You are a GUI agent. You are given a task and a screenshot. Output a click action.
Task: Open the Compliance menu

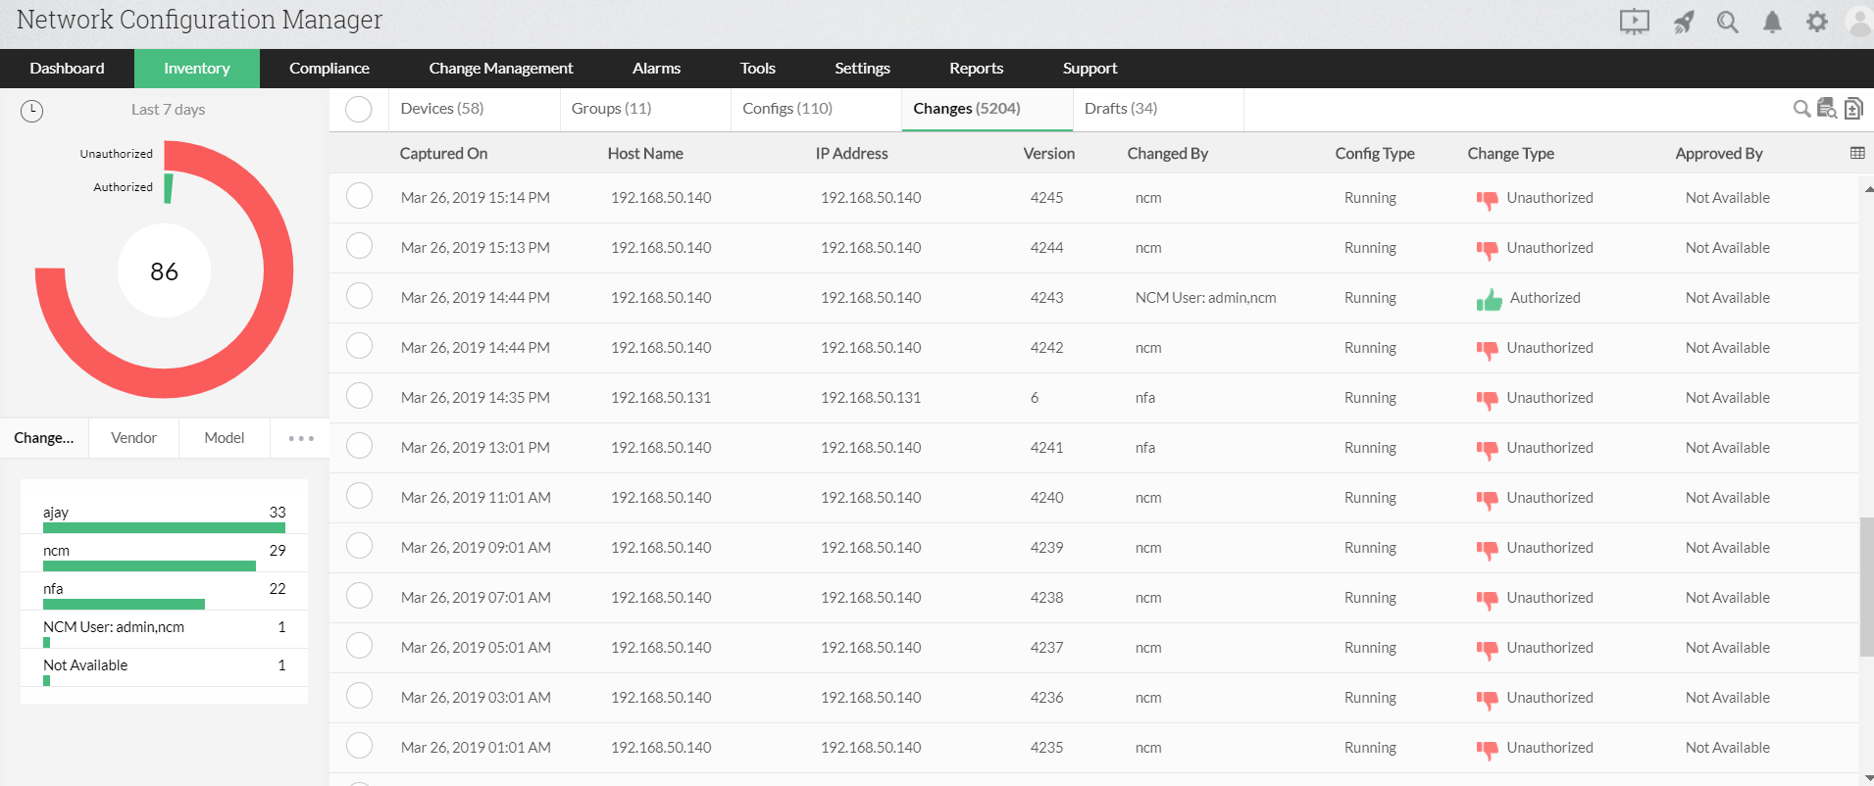point(329,69)
